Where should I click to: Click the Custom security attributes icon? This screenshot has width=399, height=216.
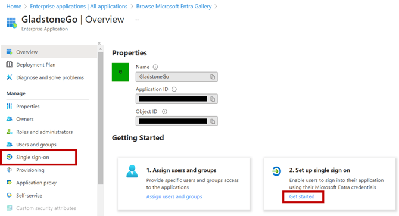9,208
